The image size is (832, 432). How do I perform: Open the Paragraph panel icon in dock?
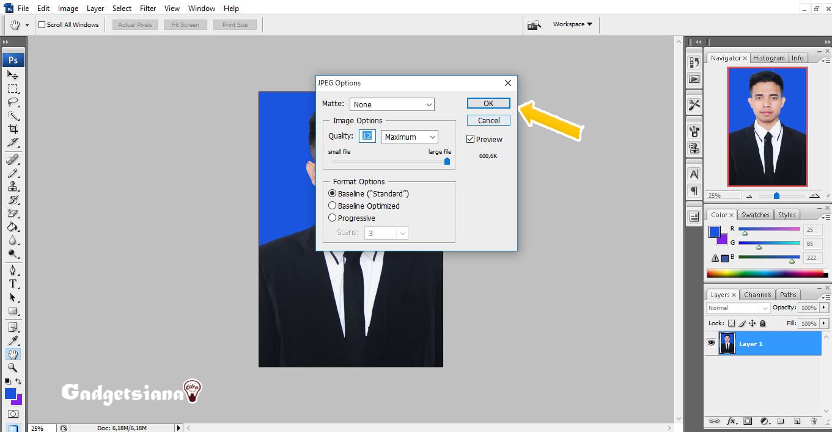click(x=694, y=191)
